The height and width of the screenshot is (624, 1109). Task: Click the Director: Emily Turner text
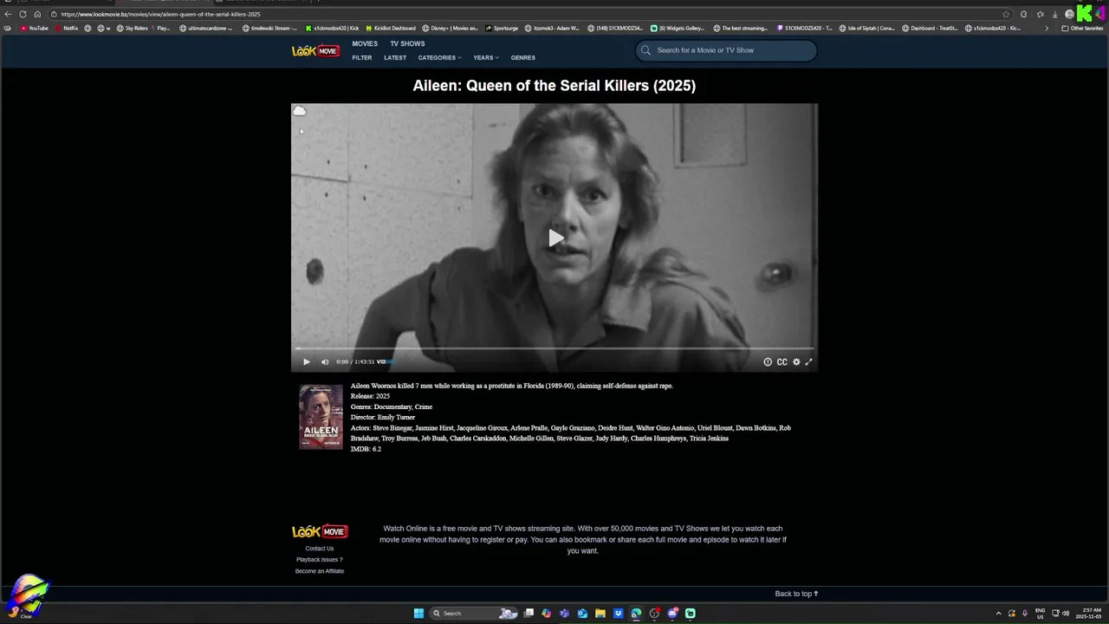383,418
